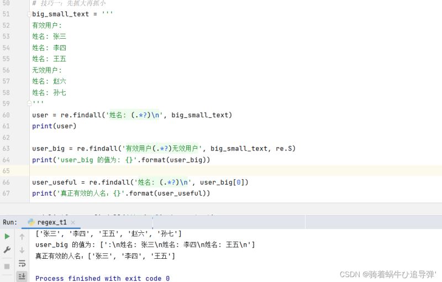Screen dimensions: 442x282
Task: Close the regex_t1 run tab
Action: click(72, 222)
